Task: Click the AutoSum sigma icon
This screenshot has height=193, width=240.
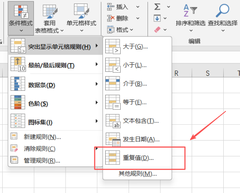Action: (x=157, y=7)
